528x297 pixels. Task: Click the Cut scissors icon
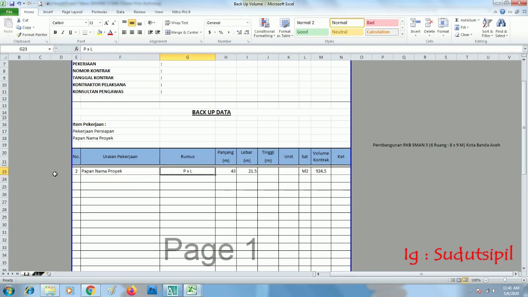coord(19,20)
